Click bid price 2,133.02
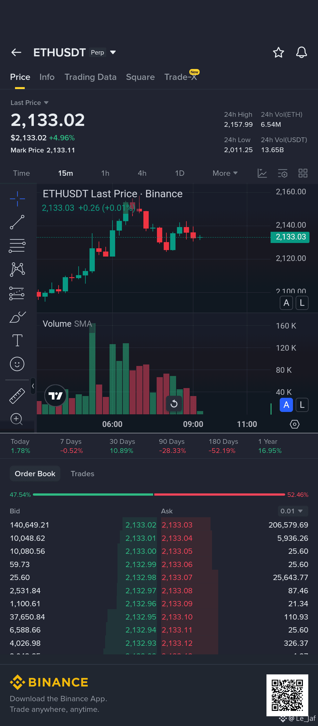The width and height of the screenshot is (318, 726). 141,525
